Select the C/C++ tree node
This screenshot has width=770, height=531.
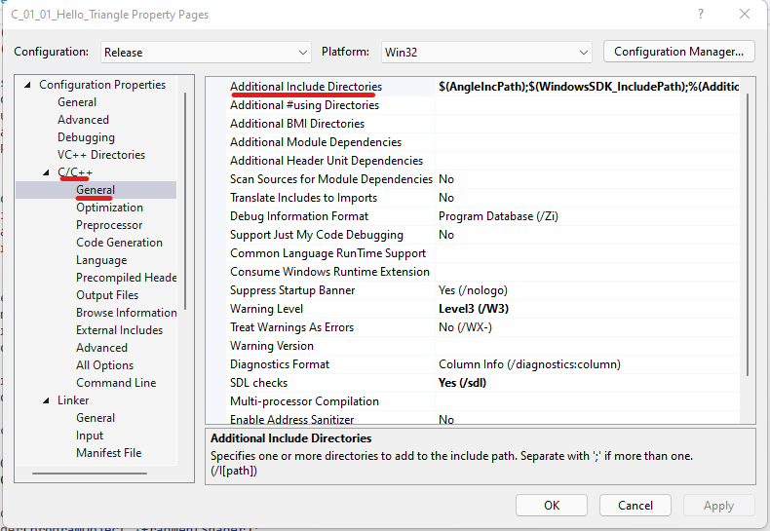click(x=75, y=172)
